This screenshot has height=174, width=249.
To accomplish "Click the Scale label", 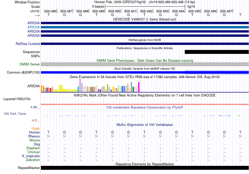I will click(x=36, y=7).
